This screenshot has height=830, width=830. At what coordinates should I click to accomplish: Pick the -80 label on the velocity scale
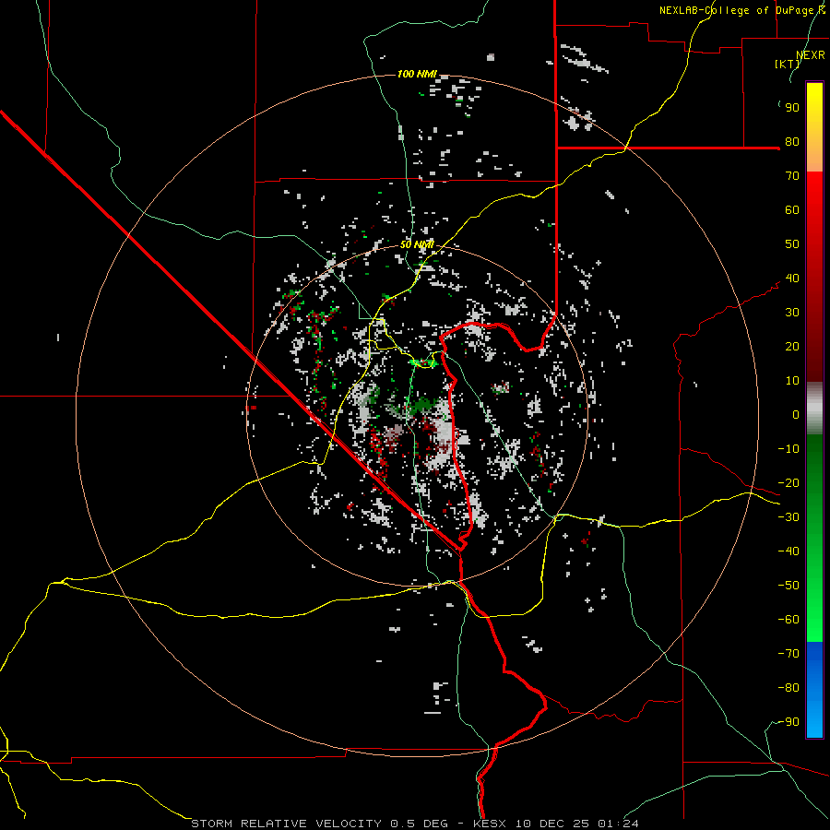click(788, 688)
